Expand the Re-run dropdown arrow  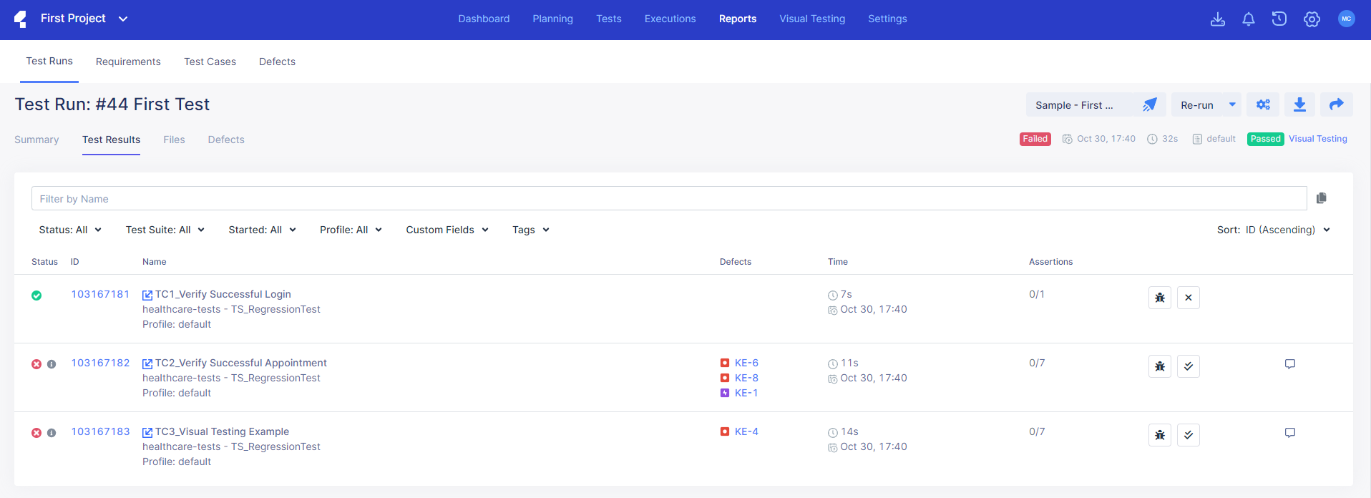coord(1232,105)
